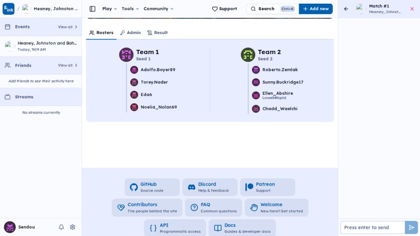This screenshot has width=420, height=236.
Task: Open the Patreon support link
Action: pos(268,187)
